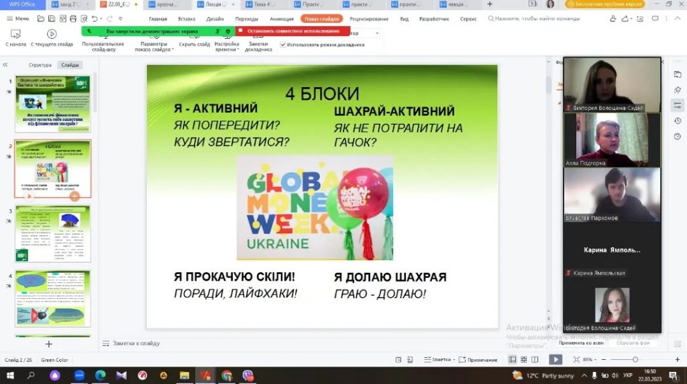Screen dimensions: 687x384
Task: Adjust the zoom slider handle
Action: pos(635,360)
